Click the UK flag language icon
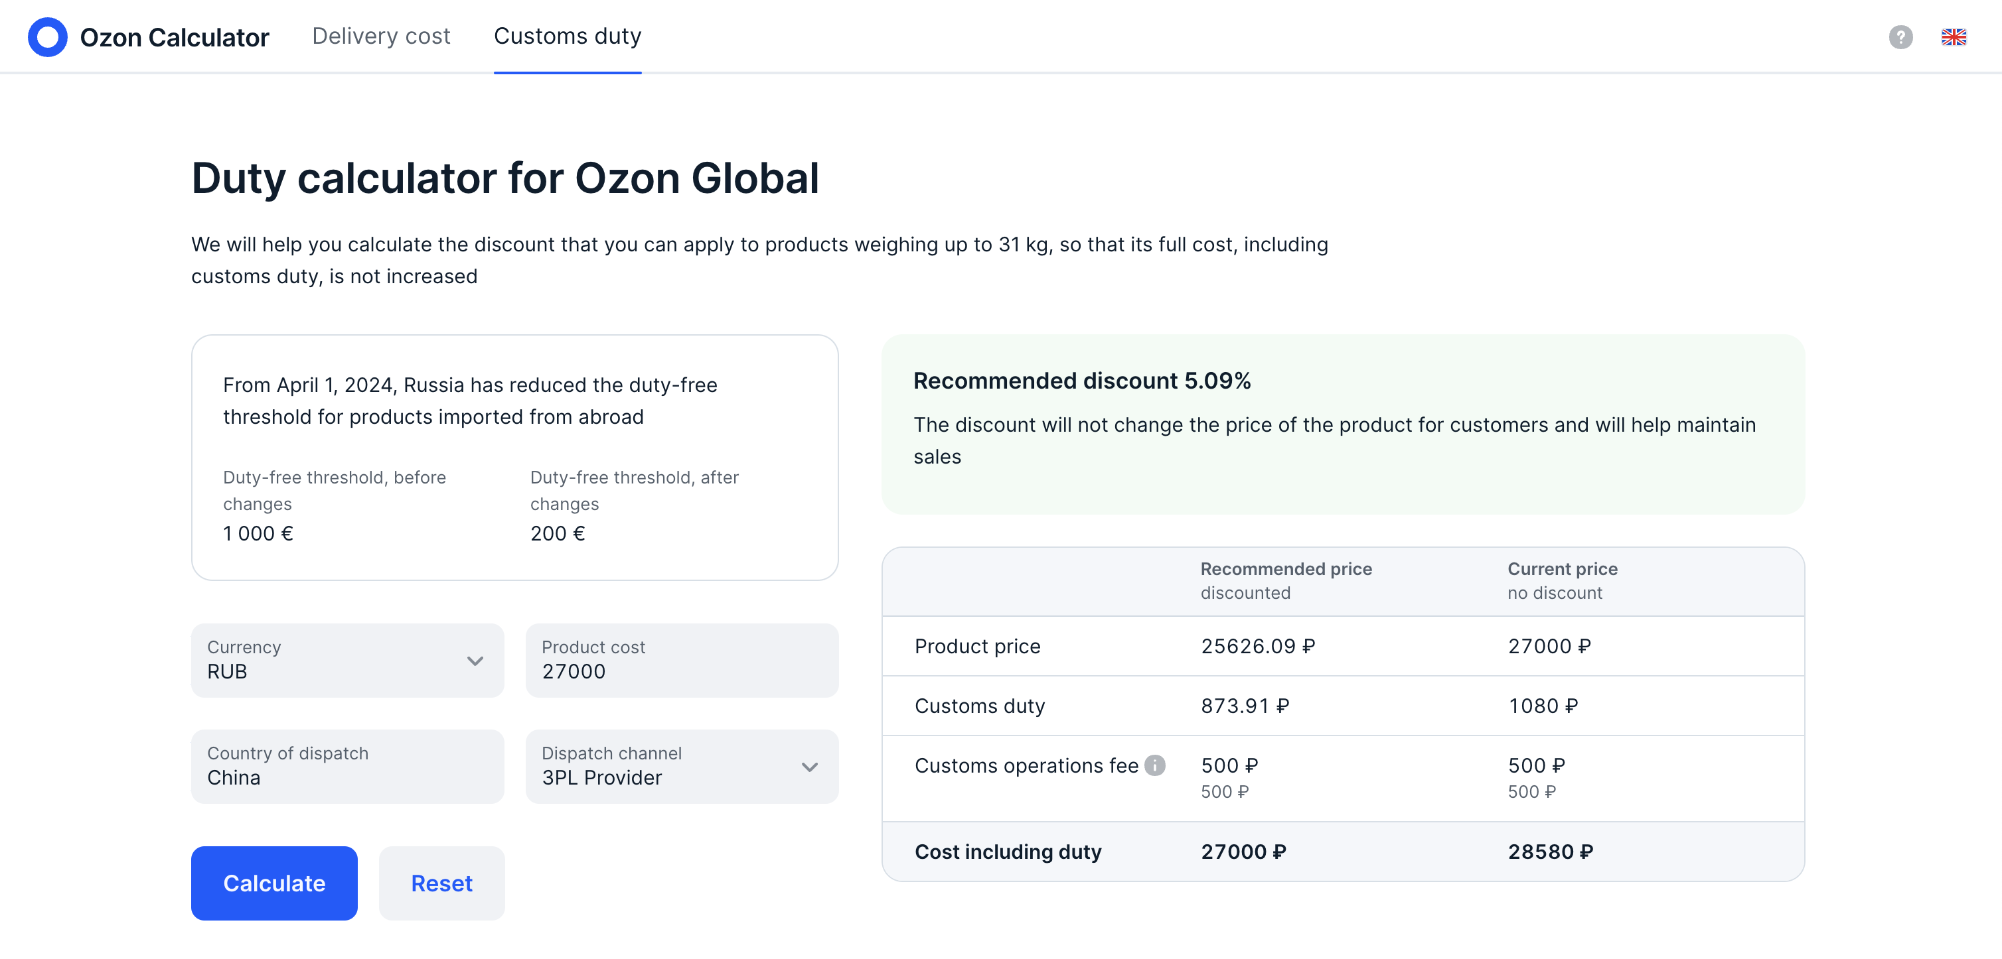The height and width of the screenshot is (959, 2002). (x=1953, y=36)
